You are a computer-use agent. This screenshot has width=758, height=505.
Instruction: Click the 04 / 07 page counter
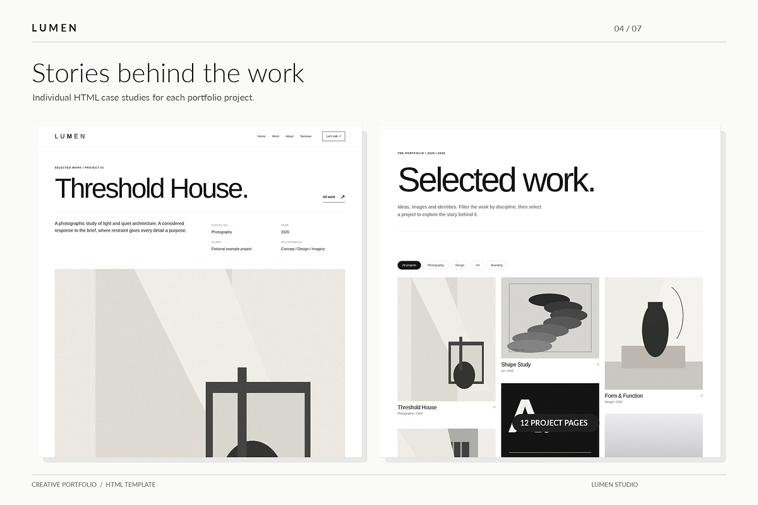click(x=628, y=28)
